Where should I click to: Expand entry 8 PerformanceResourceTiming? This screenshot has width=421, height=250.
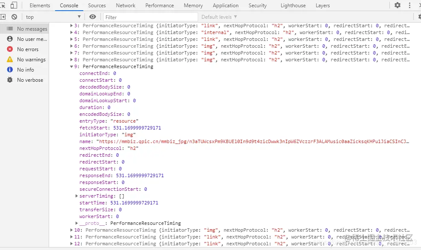(71, 60)
